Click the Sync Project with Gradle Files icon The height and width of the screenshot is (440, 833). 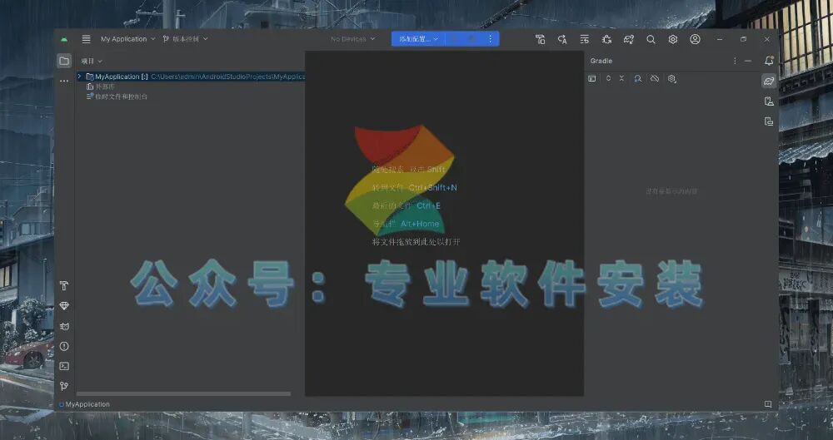coord(628,39)
